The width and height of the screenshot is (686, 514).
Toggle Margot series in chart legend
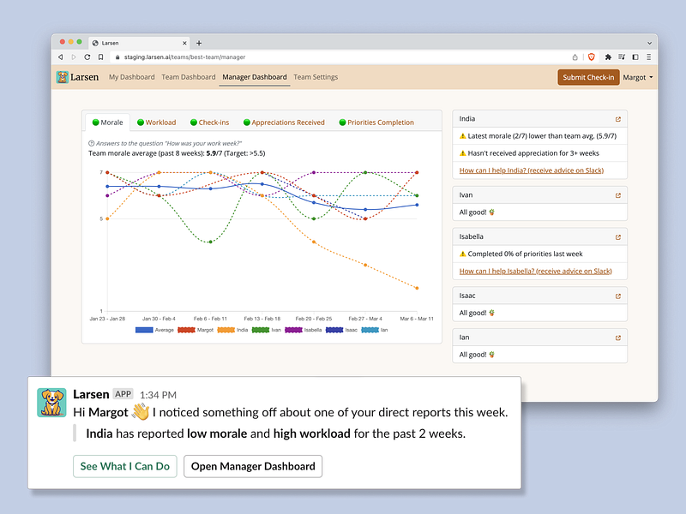[x=196, y=330]
